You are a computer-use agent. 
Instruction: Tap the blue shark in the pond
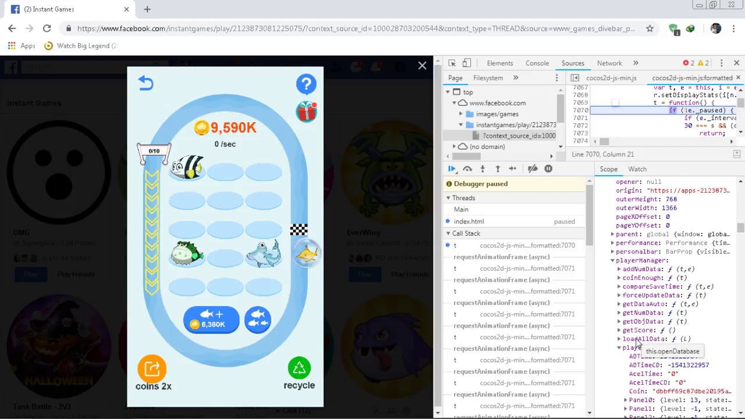tap(264, 254)
